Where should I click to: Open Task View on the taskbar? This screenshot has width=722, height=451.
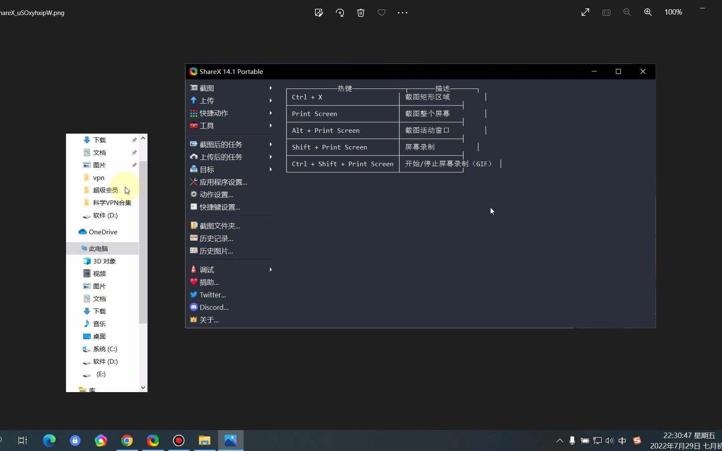[x=23, y=441]
